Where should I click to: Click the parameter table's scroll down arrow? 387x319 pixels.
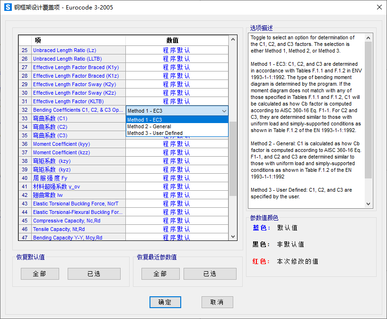click(x=233, y=237)
